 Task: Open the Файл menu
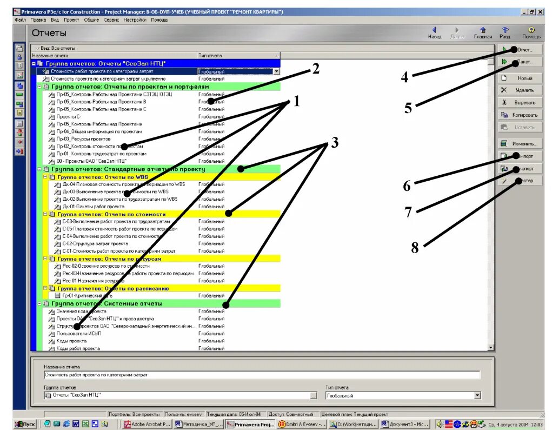[20, 19]
